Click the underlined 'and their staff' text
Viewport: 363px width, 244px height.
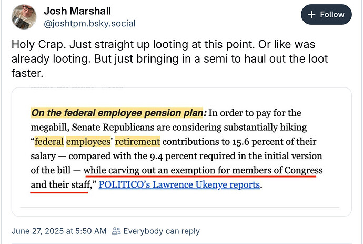(60, 184)
